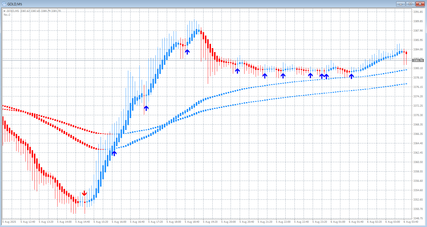Select the lowest blue up arrow on chart

(x=114, y=153)
